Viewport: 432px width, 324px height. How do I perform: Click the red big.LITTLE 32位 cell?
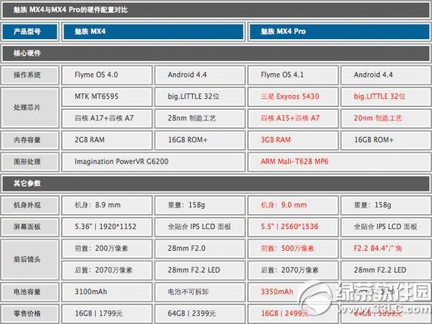click(386, 96)
